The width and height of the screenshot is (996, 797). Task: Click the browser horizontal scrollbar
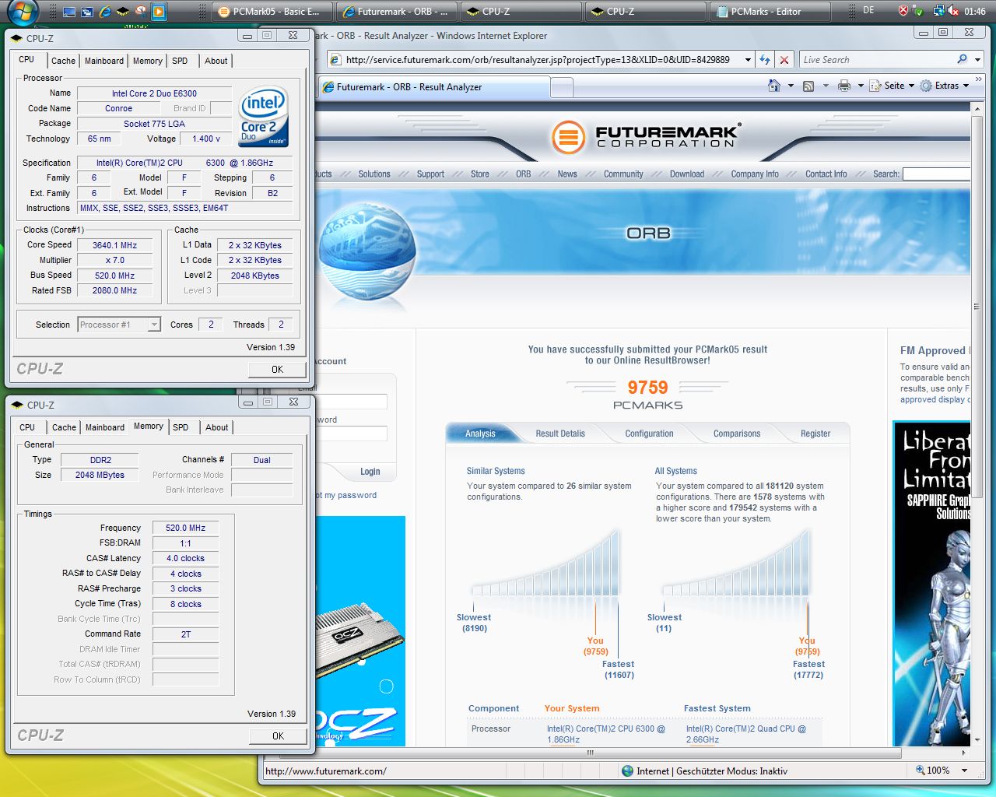coord(589,753)
